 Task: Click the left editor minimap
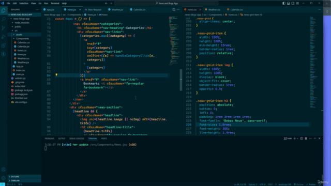(x=174, y=40)
